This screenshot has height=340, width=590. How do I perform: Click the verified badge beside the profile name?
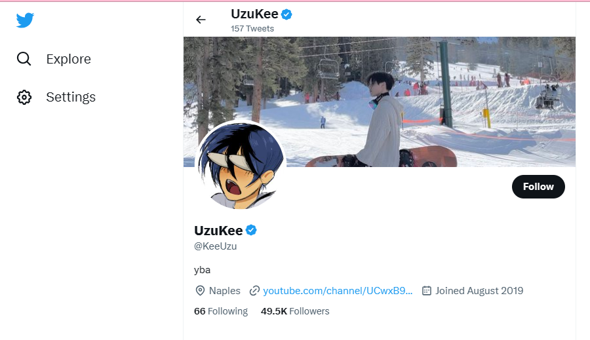pos(251,230)
